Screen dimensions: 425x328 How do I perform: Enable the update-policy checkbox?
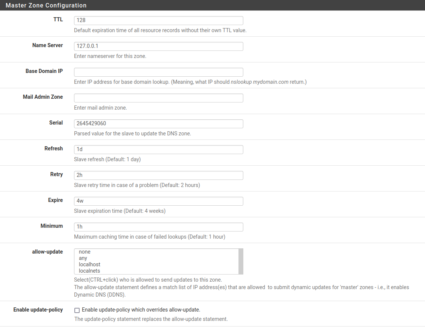coord(77,310)
